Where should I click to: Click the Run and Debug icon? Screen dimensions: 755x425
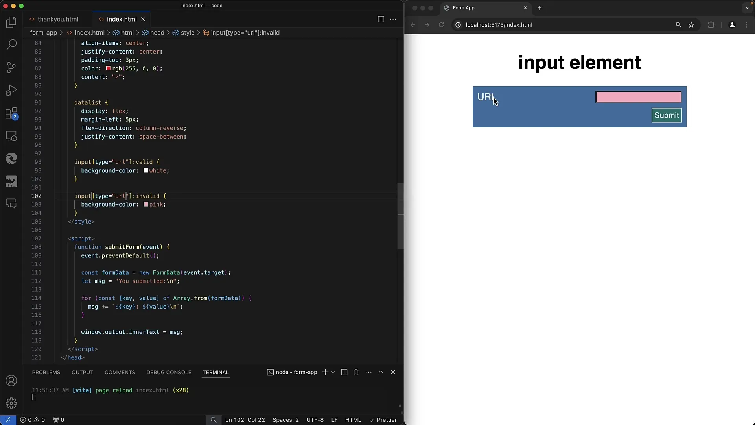point(11,90)
